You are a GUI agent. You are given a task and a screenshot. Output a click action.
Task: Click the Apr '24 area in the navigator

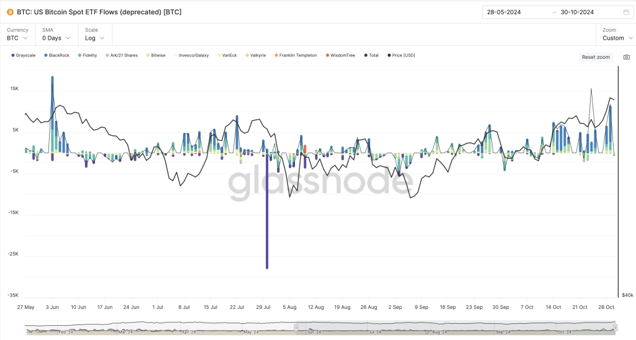[189, 332]
